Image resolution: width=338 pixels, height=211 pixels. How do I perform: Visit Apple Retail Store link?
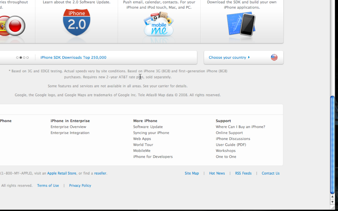click(x=62, y=173)
